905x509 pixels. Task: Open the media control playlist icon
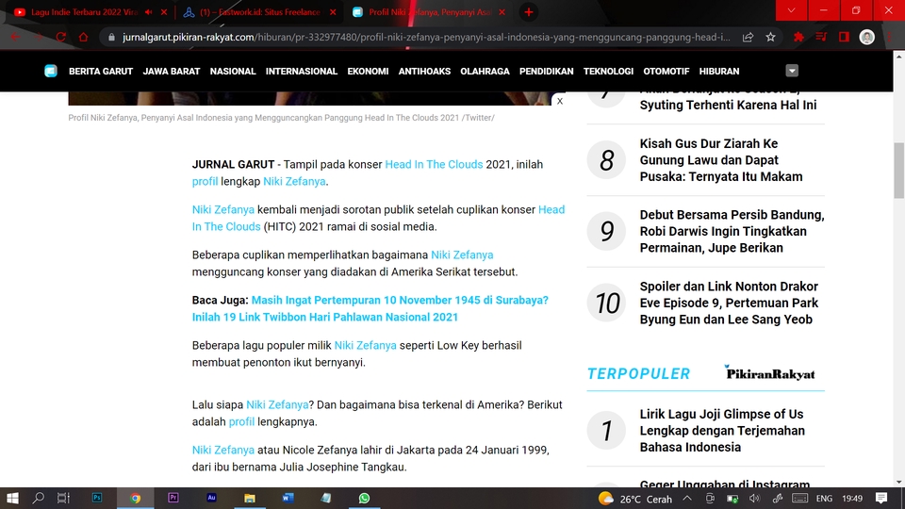click(x=821, y=37)
